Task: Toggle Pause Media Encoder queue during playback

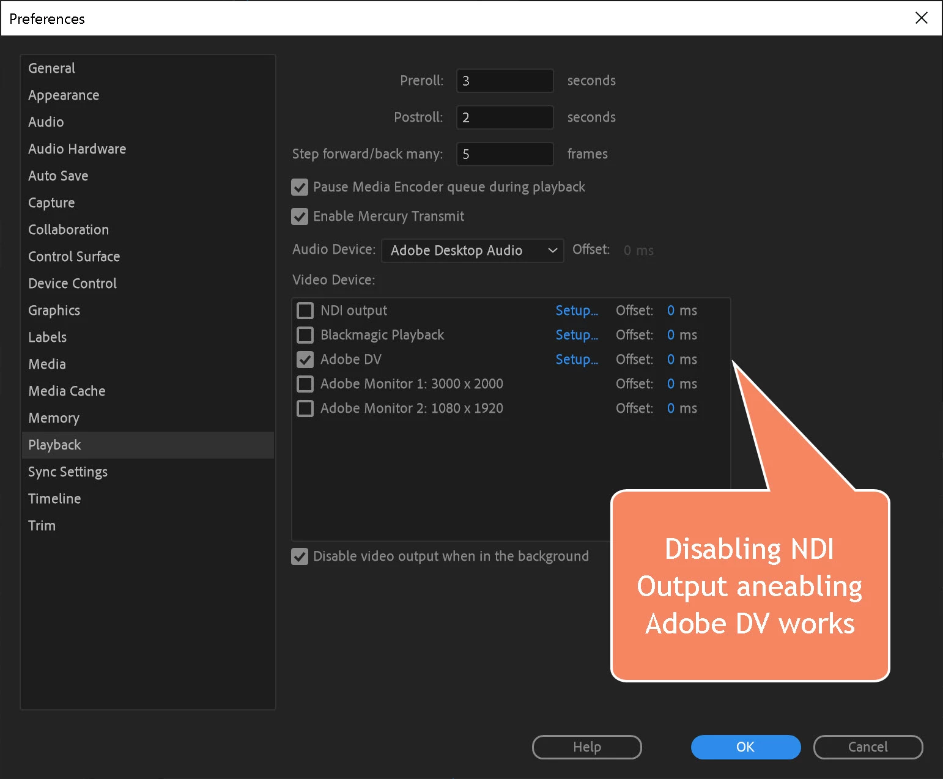Action: 300,187
